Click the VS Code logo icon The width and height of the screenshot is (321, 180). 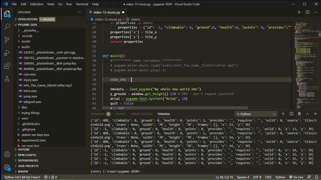6,4
